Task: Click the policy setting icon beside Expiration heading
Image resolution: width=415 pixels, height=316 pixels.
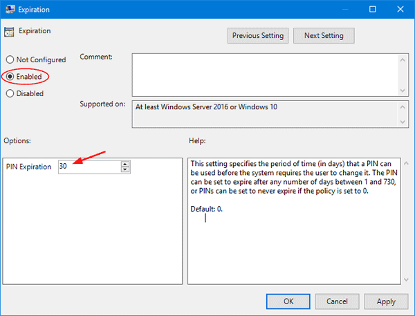Action: click(9, 32)
